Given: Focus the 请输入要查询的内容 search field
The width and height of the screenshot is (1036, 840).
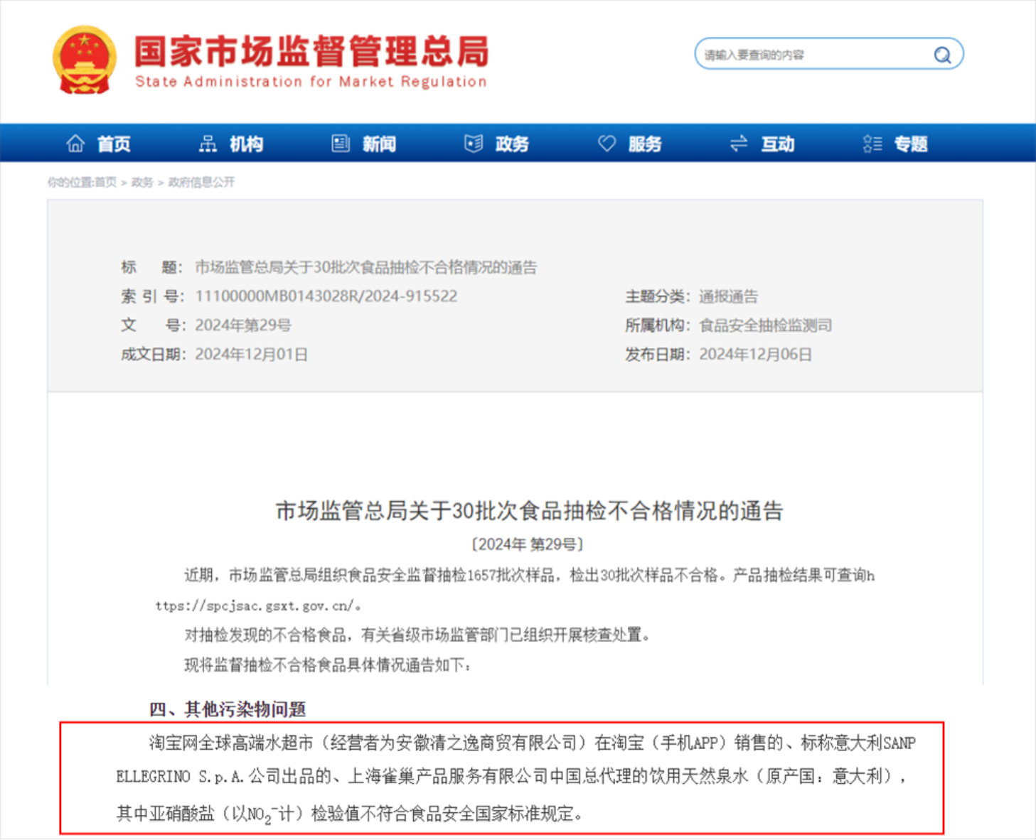Looking at the screenshot, I should (x=828, y=54).
